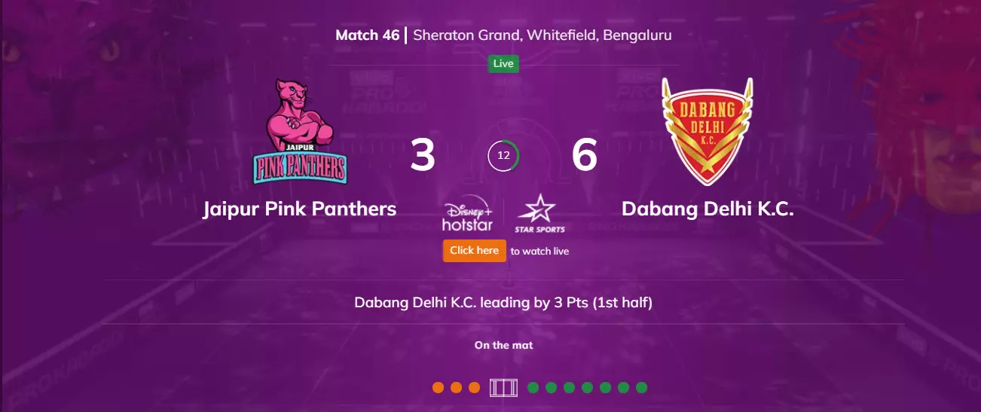The height and width of the screenshot is (412, 981).
Task: Click the green Live badge
Action: [503, 63]
